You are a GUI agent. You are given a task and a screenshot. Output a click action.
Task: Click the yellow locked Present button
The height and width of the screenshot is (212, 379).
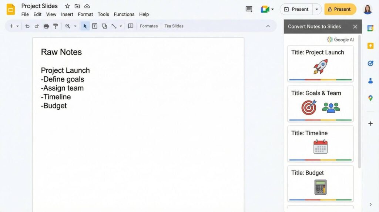point(340,9)
